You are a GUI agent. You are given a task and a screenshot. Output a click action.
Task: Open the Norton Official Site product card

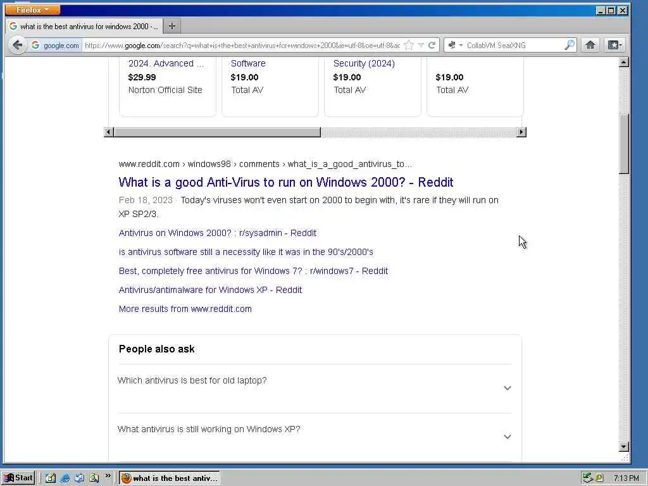coord(167,87)
